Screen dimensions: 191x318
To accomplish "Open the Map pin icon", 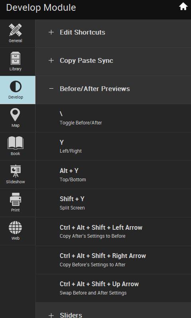I will 15,115.
